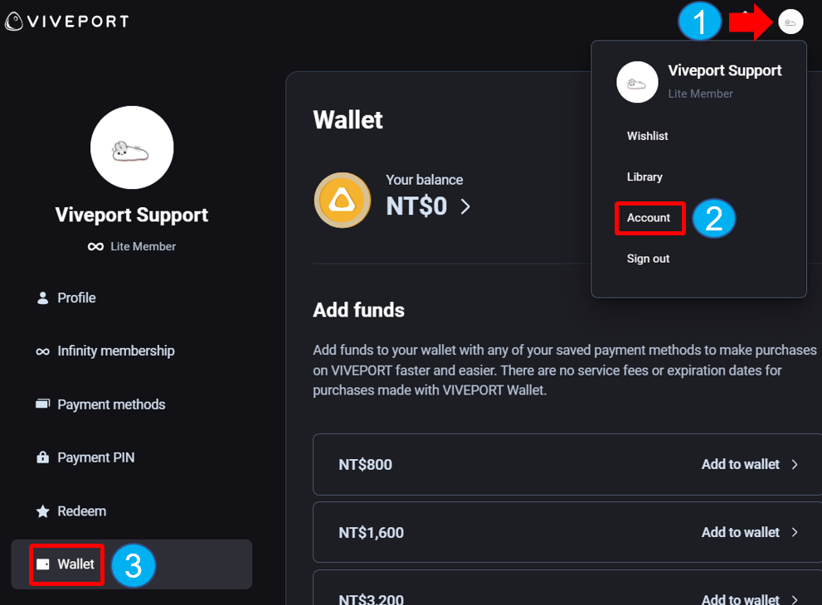
Task: Click the chevron on the NT$800 row
Action: (795, 465)
